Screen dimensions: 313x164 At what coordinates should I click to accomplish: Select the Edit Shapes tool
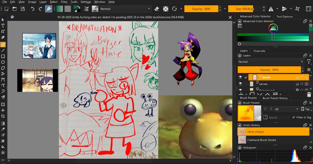(3, 31)
